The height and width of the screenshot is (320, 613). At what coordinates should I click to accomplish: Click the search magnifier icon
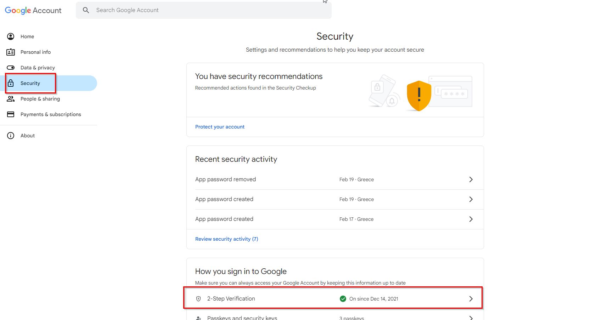(x=86, y=10)
